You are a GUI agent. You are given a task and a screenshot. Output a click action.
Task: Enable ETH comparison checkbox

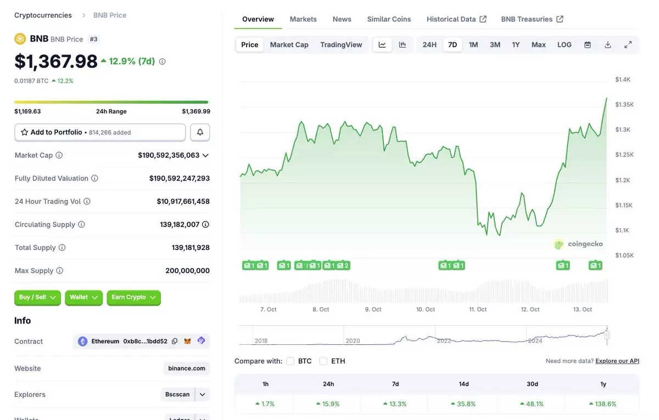[323, 361]
